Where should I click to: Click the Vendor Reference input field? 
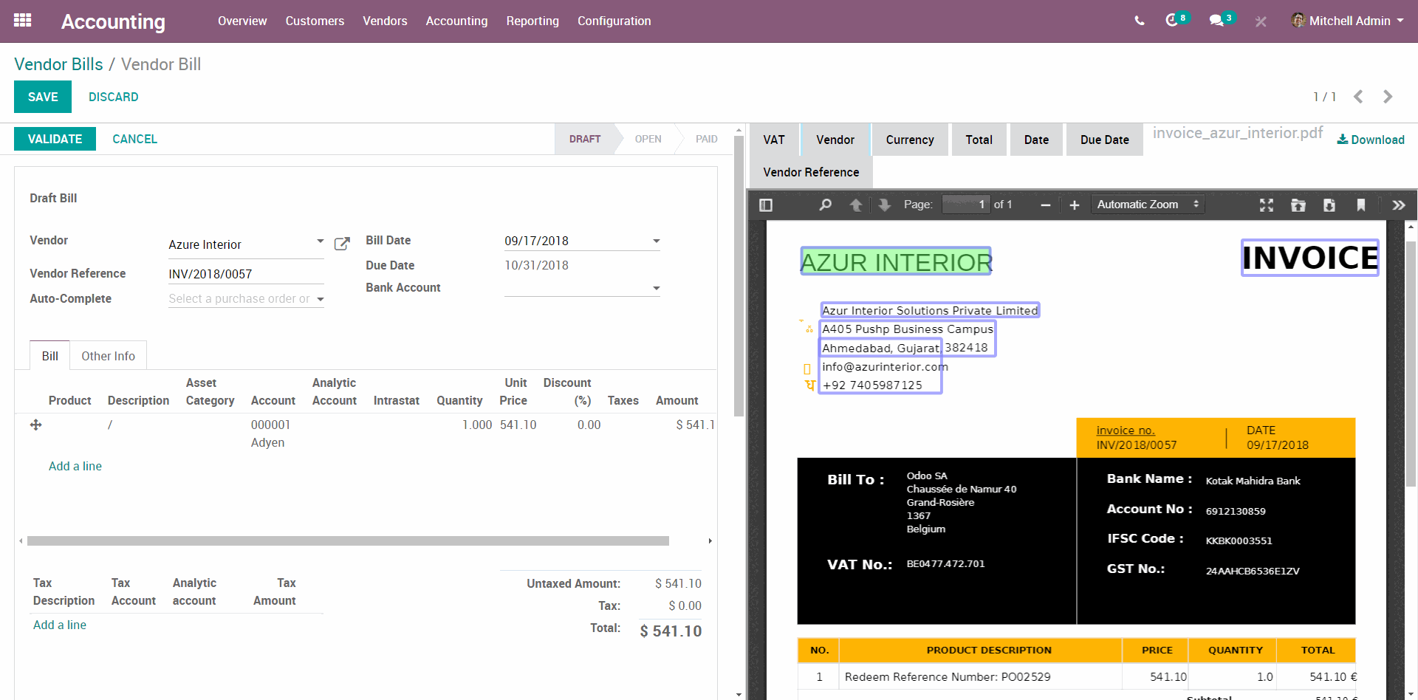(246, 274)
